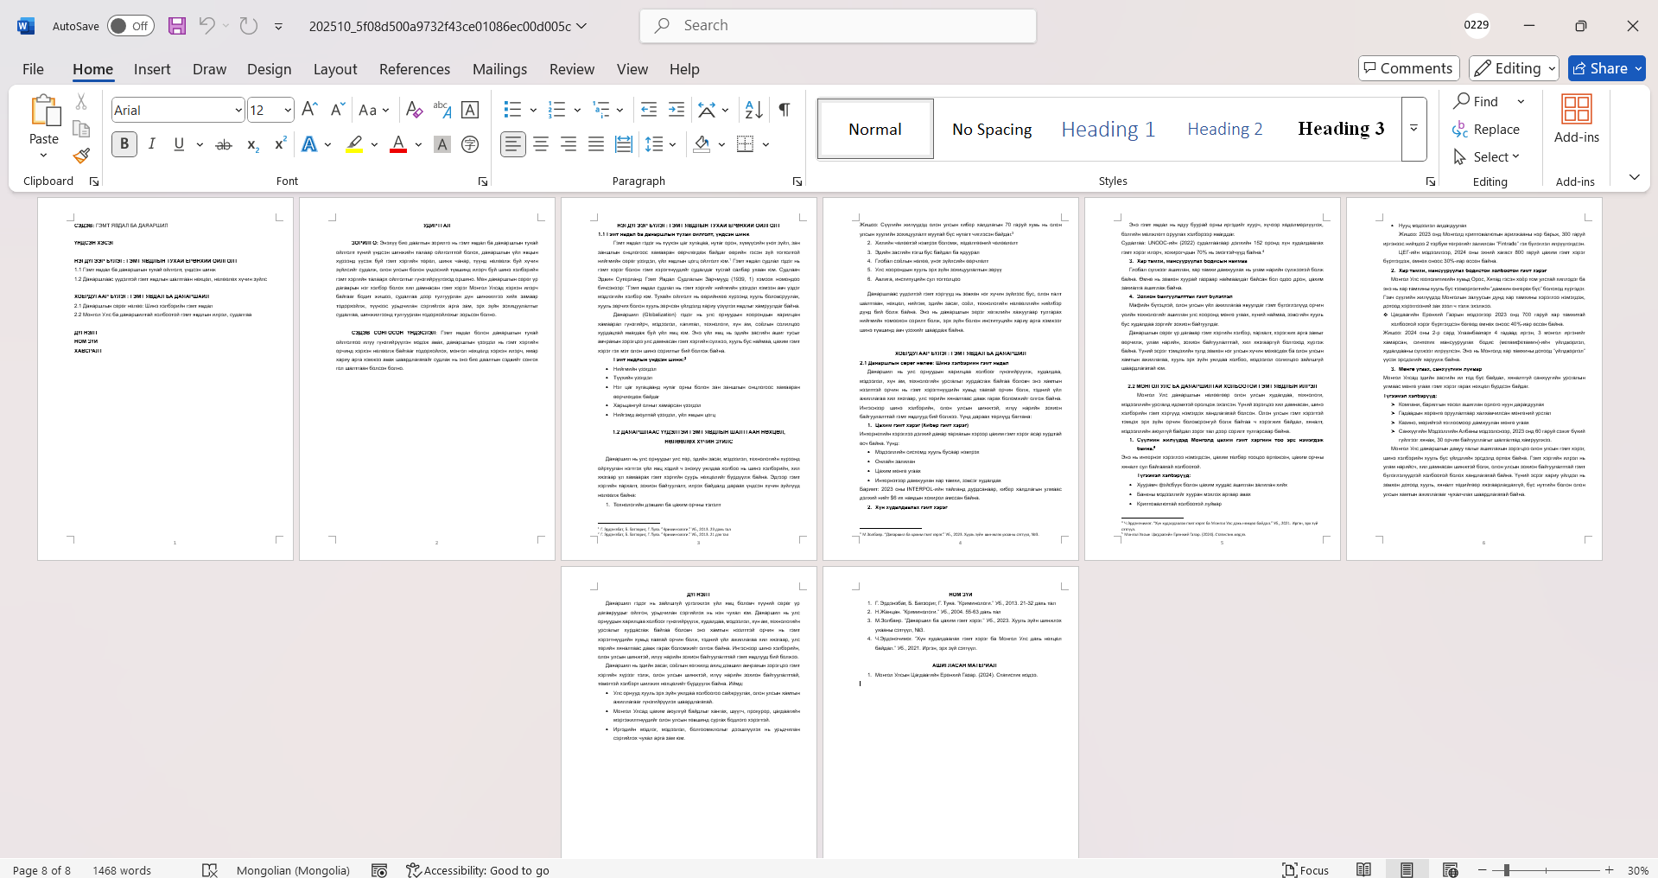Click the Format Painter icon
Screen dimensions: 1658x878
81,156
